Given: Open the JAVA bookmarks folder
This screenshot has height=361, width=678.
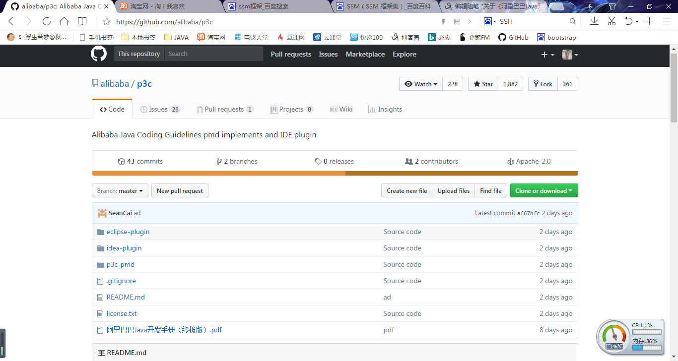Looking at the screenshot, I should pos(176,37).
